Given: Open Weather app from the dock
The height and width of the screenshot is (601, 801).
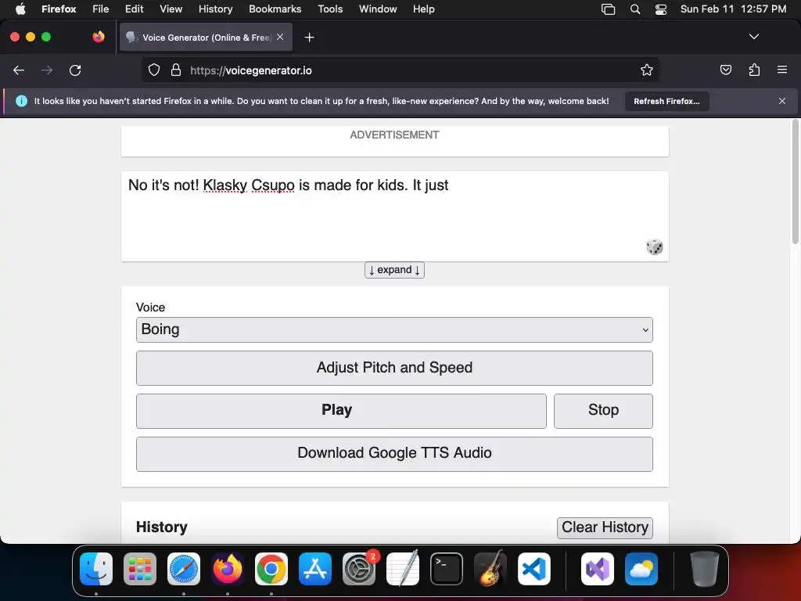Looking at the screenshot, I should [641, 569].
